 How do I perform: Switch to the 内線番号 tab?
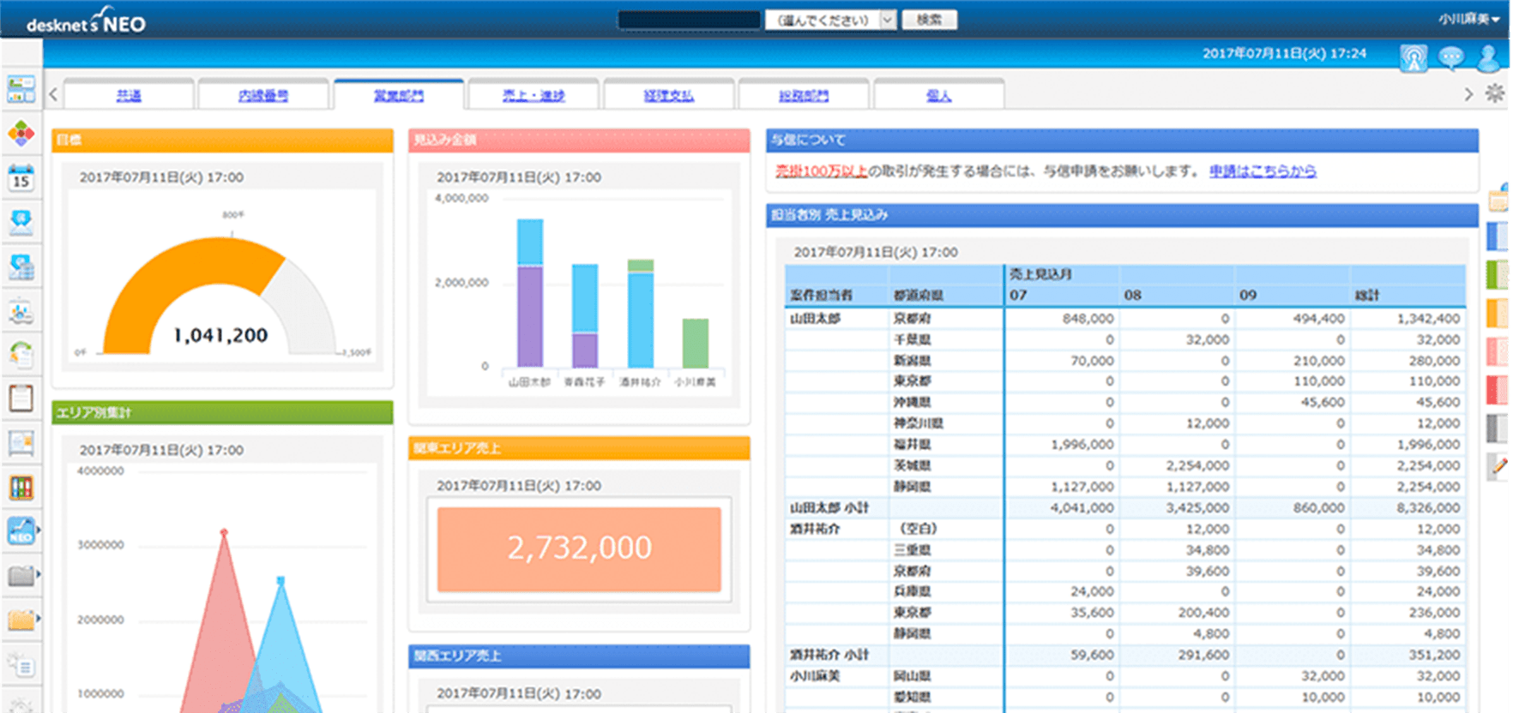[263, 95]
